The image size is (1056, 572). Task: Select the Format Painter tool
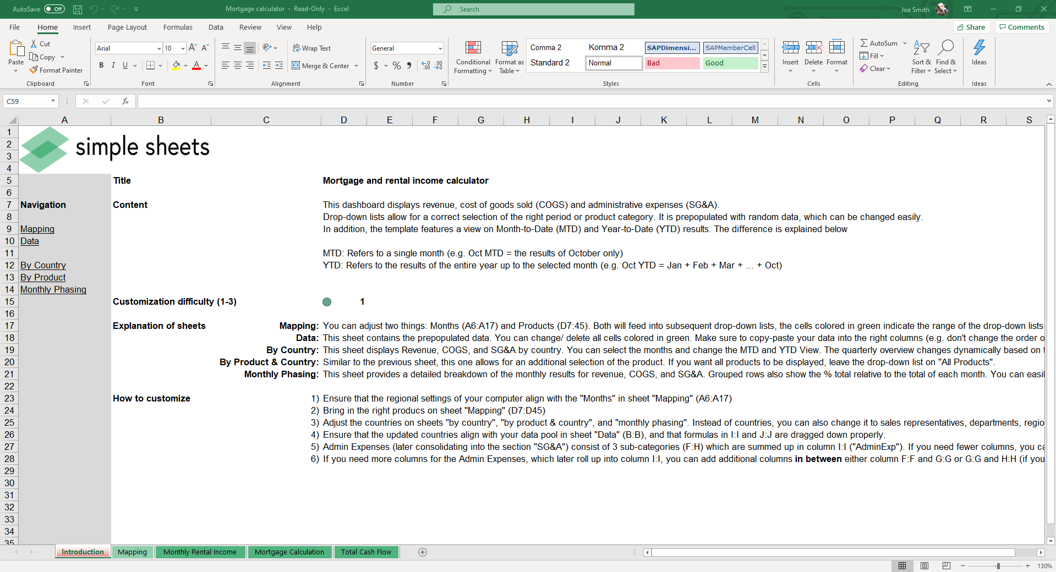56,70
